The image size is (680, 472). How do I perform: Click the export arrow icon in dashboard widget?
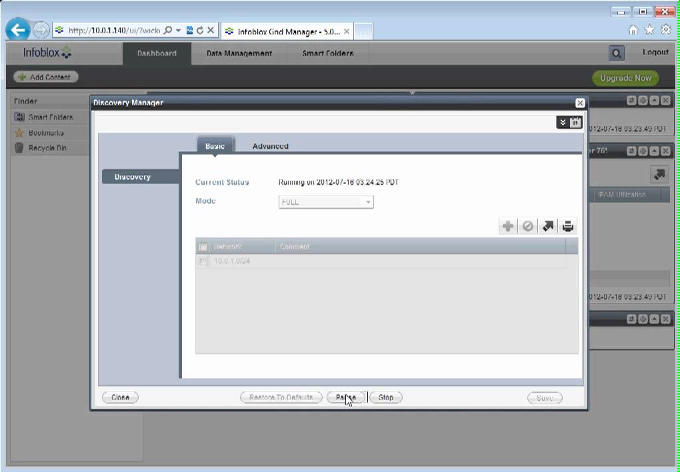(x=659, y=175)
